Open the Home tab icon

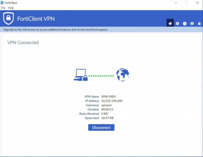pos(170,23)
